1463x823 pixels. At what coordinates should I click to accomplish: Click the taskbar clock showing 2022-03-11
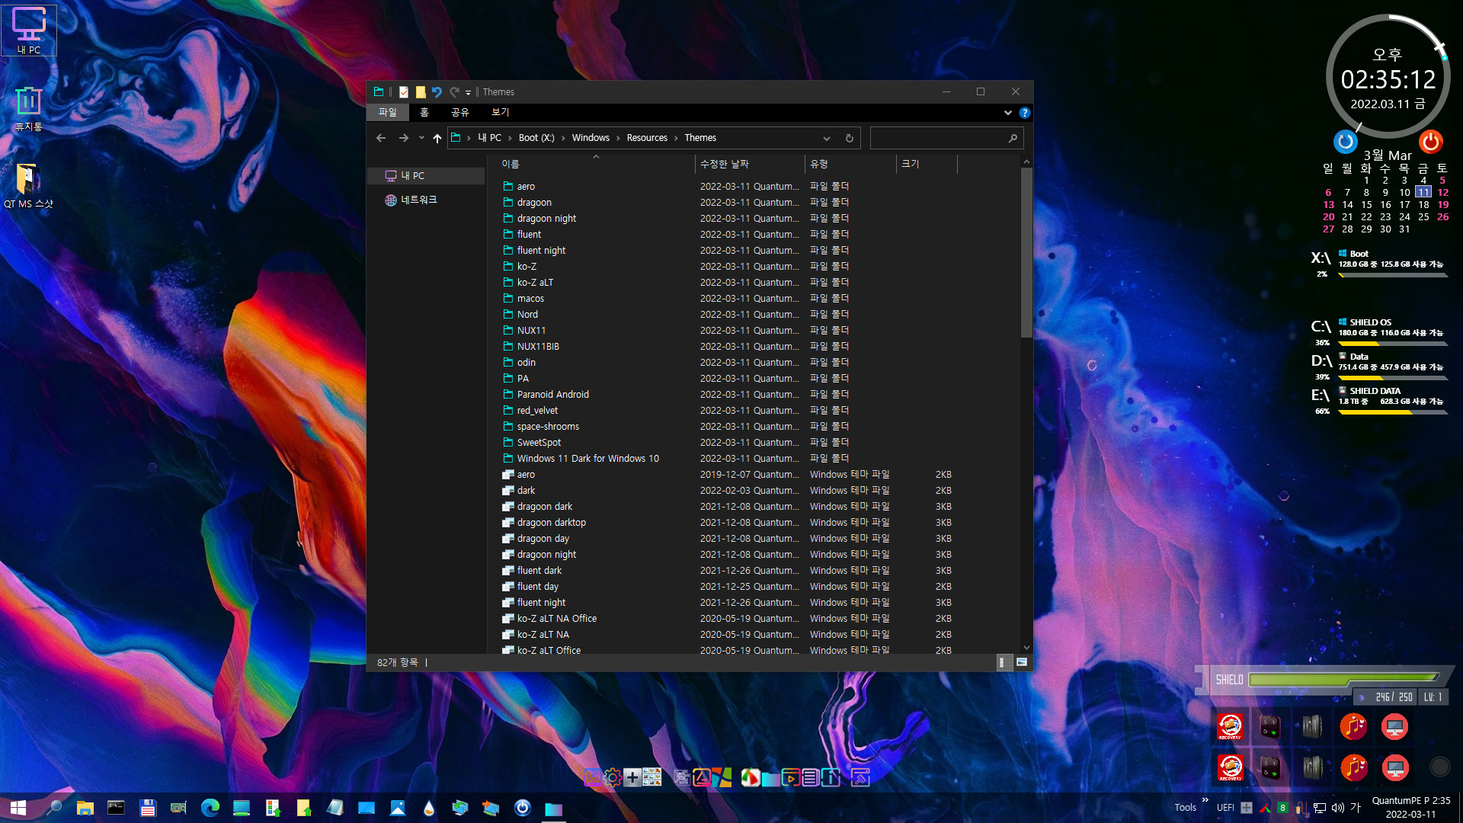(x=1411, y=807)
